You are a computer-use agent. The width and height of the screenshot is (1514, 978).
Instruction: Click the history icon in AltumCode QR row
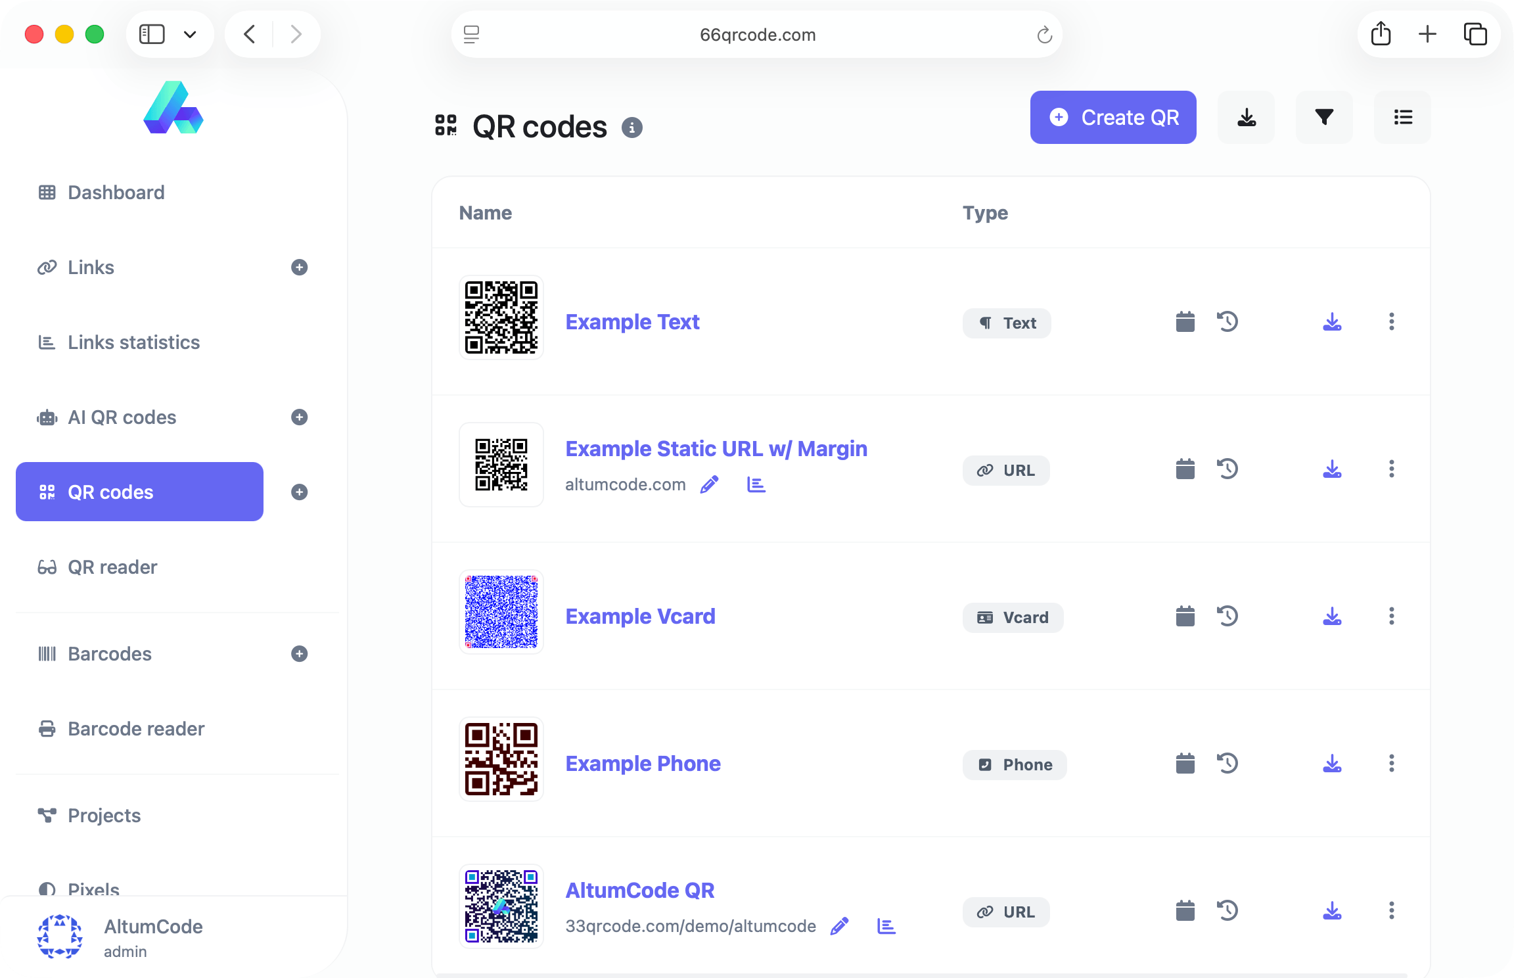[1227, 911]
